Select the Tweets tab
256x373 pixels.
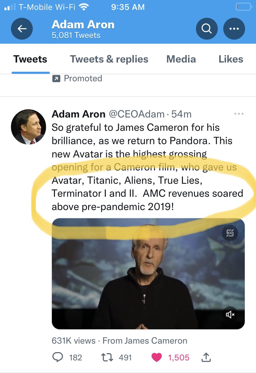(30, 59)
